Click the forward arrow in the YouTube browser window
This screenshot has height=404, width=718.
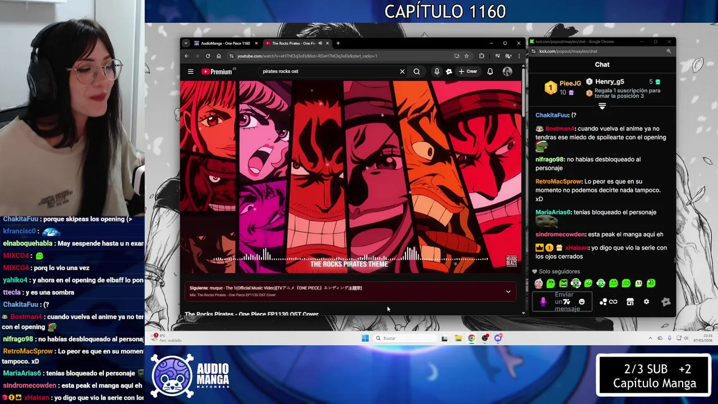point(197,56)
